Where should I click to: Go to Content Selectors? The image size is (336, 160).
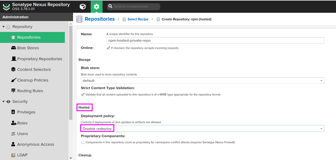[34, 69]
